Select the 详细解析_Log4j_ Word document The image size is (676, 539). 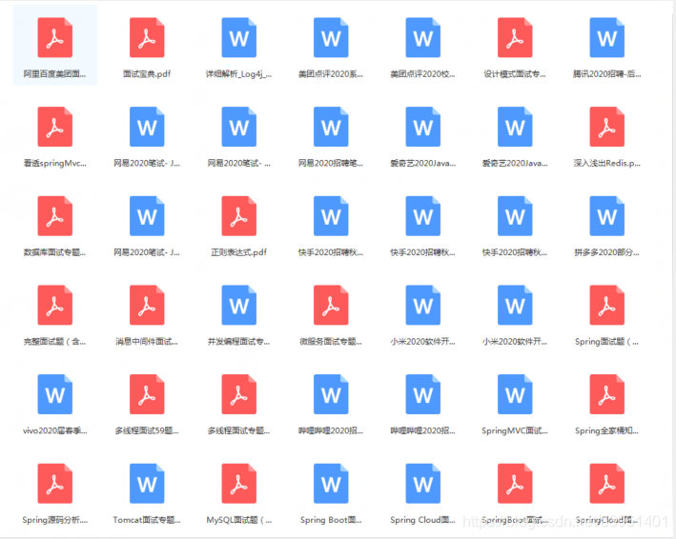(239, 37)
